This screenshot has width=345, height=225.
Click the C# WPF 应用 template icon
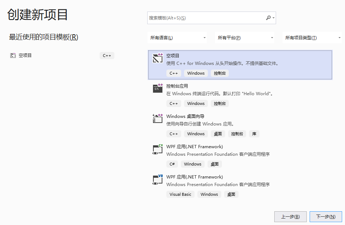(x=158, y=149)
